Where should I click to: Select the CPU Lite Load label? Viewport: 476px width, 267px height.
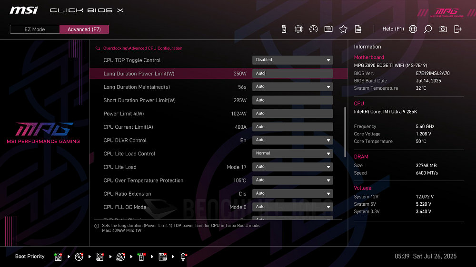120,167
